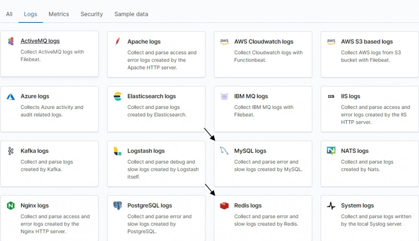Click the MySQL dolphin icon
419x241 pixels.
pos(224,151)
